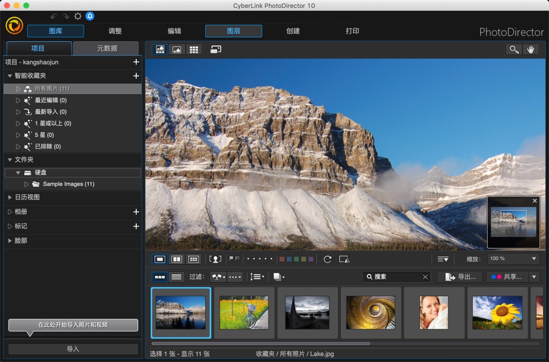Switch to the 调整 tab
This screenshot has width=549, height=362.
tap(114, 30)
